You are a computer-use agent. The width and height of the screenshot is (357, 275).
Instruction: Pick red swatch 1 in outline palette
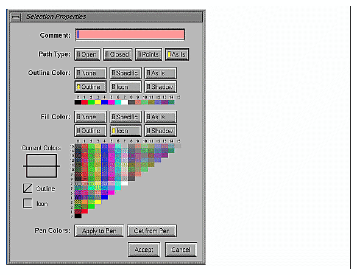(x=85, y=102)
